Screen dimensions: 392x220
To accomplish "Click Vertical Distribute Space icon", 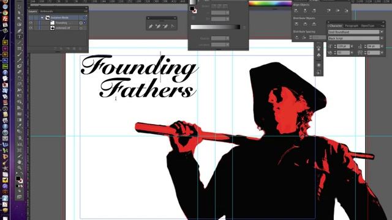I will [296, 37].
